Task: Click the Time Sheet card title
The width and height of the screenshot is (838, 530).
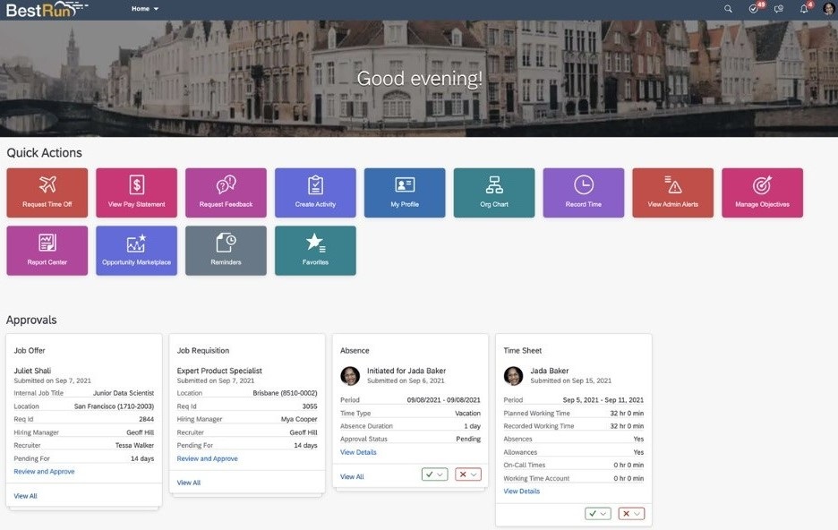Action: point(523,350)
